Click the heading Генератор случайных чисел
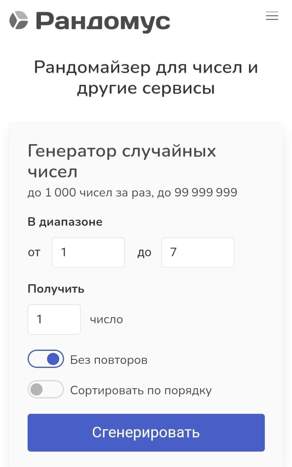 122,161
